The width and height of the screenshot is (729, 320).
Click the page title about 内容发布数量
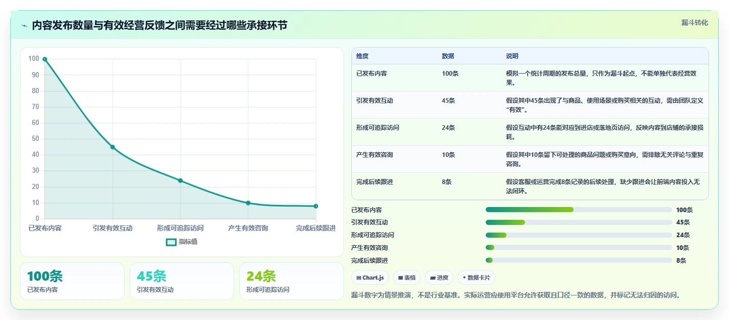pyautogui.click(x=160, y=26)
